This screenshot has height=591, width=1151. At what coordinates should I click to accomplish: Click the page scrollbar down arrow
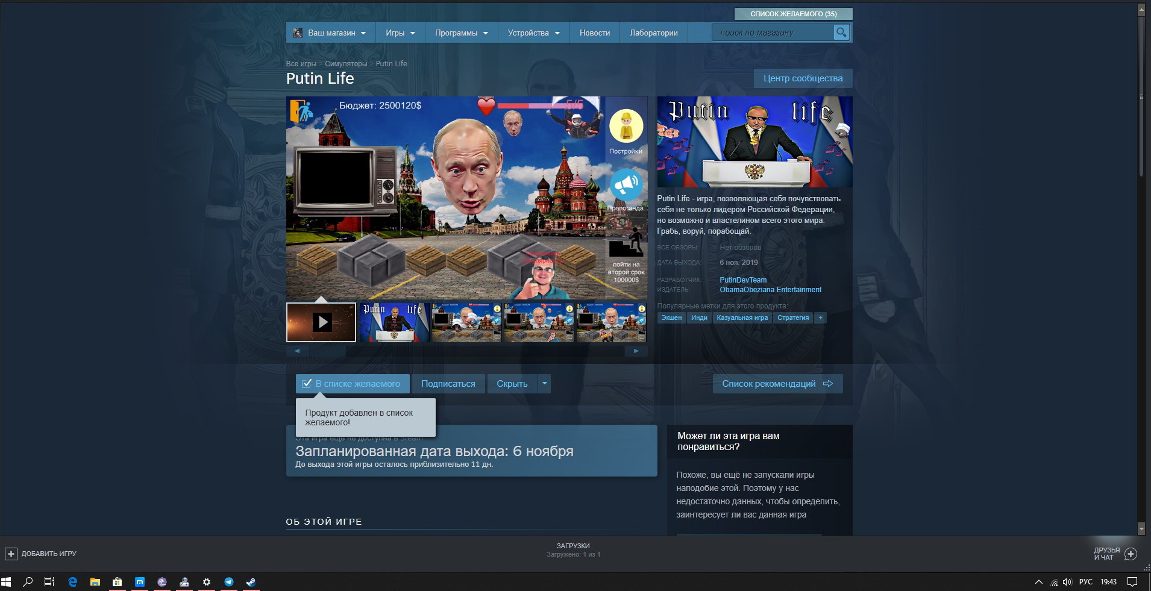pos(1141,528)
